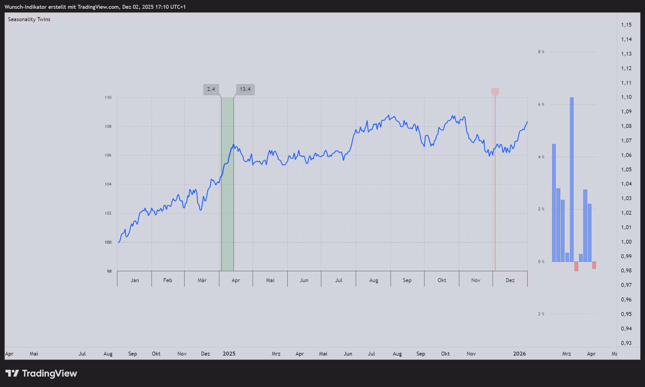Select the Aug month cell
The image size is (645, 387).
pos(373,280)
